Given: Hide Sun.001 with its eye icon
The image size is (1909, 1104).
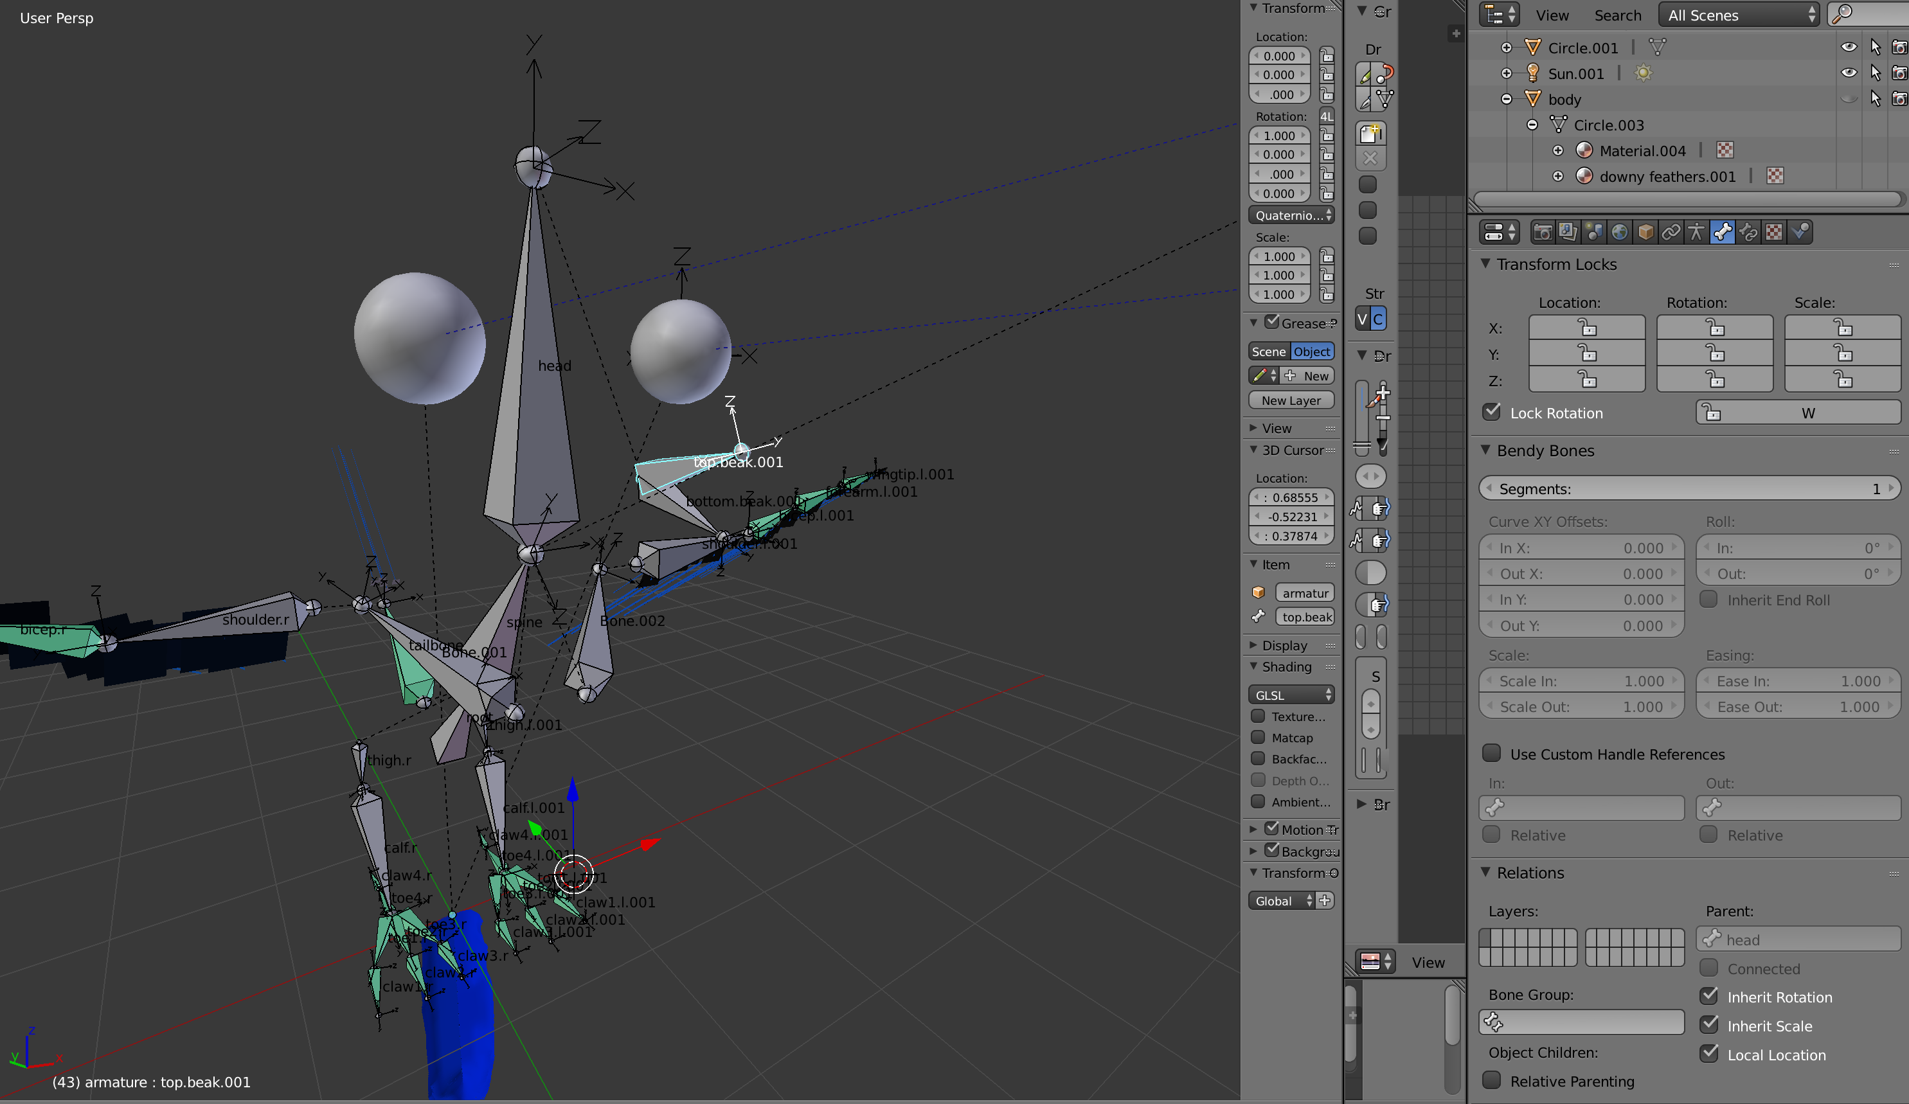Looking at the screenshot, I should (x=1849, y=73).
